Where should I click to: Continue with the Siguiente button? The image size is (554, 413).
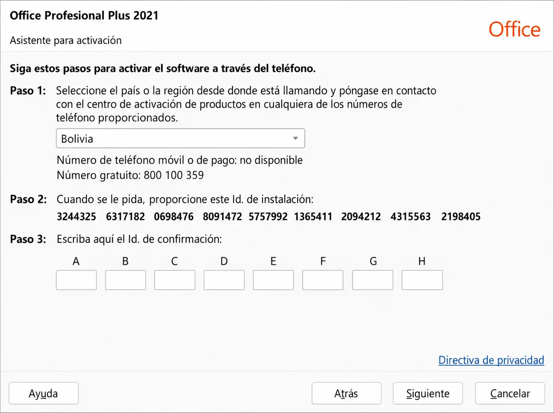[428, 393]
